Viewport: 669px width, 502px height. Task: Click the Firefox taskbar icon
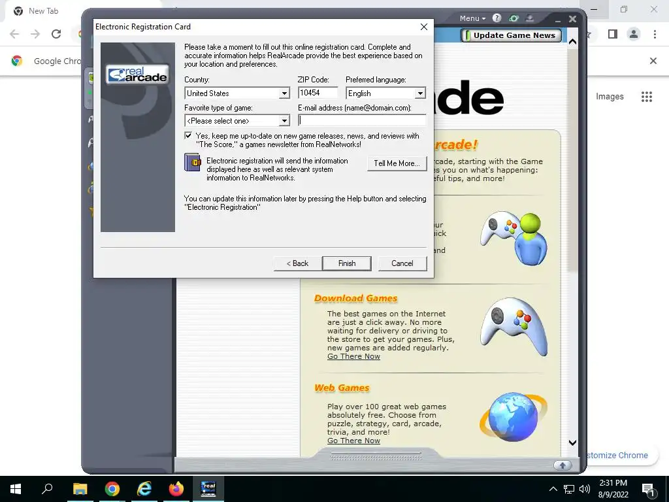(x=176, y=489)
